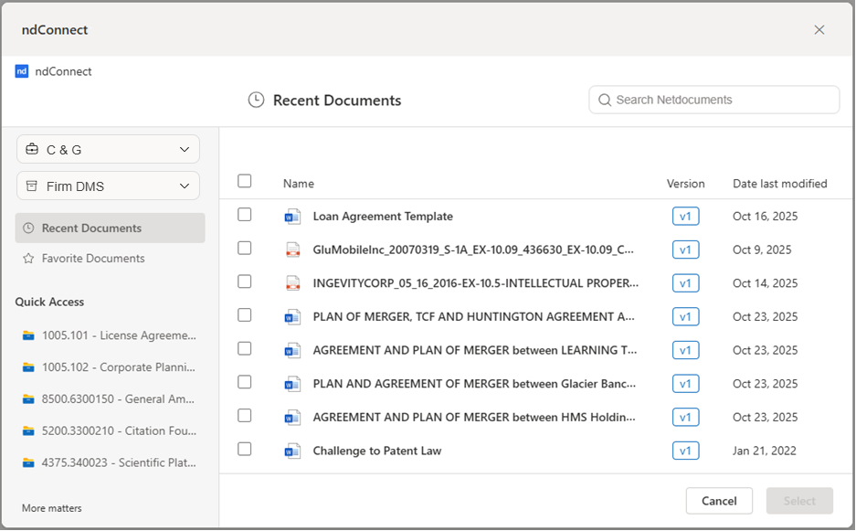The image size is (856, 531).
Task: Click Word icon of TCF AND HUNTINGTON document
Action: point(292,317)
